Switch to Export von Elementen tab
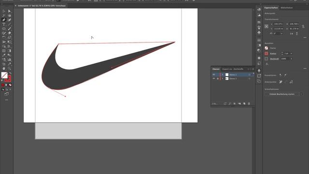 point(227,69)
